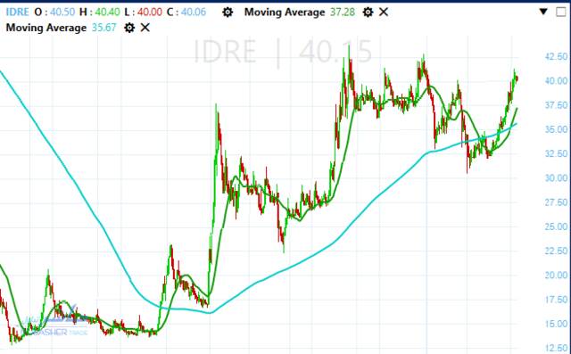Click the 22.50 price axis label
This screenshot has height=354, width=571.
(556, 251)
